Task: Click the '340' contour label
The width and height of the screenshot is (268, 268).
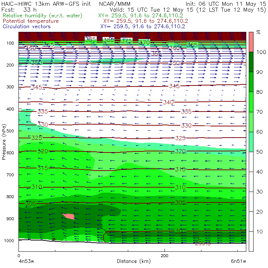Action: [x=168, y=102]
